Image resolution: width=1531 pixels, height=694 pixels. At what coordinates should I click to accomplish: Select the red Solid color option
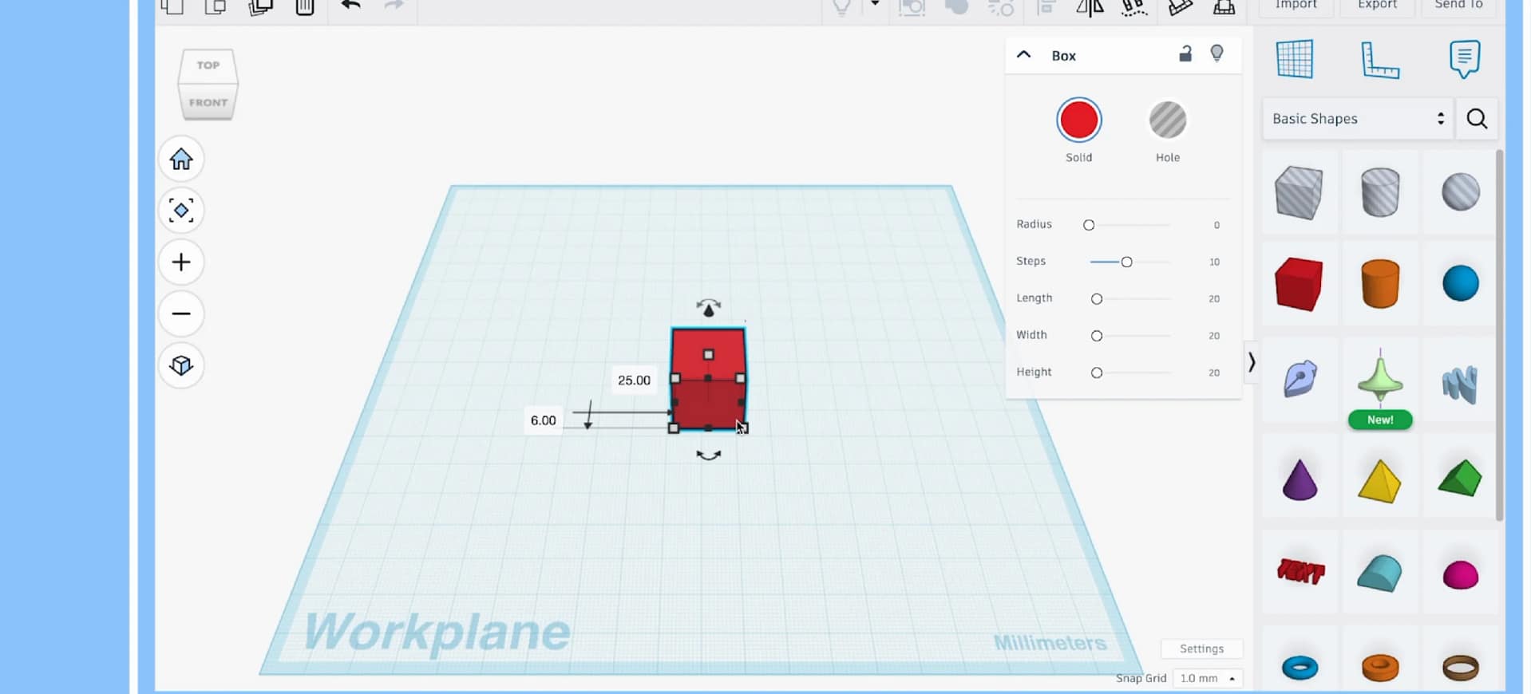(x=1078, y=120)
